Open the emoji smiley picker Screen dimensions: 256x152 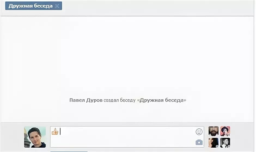(199, 132)
